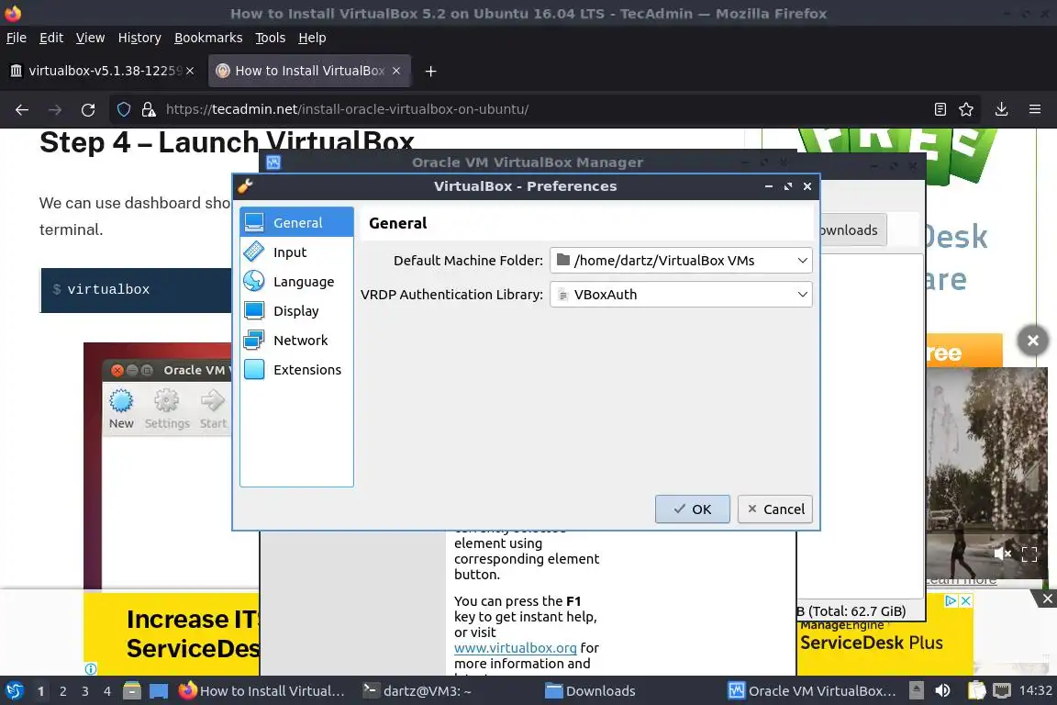Screen dimensions: 1057x705
Task: Click the 14:32 clock
Action: pyautogui.click(x=1035, y=690)
